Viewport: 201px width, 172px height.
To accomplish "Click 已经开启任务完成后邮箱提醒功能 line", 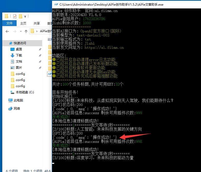I will 85,76.
